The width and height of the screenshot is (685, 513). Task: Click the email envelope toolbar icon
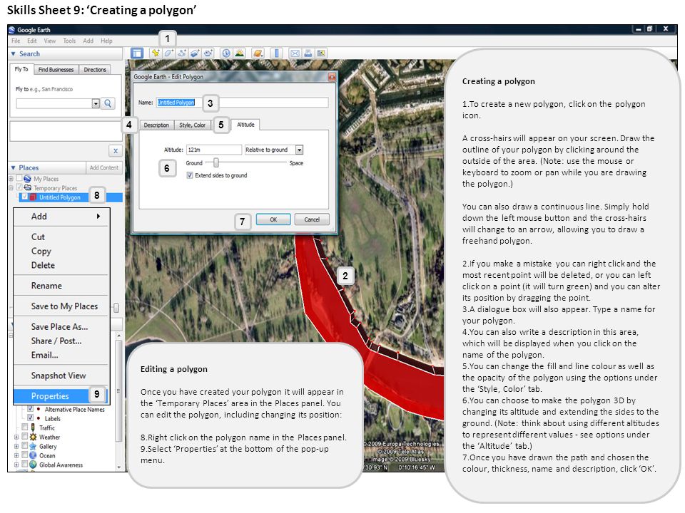click(295, 53)
